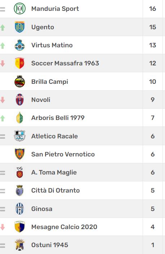165x254 pixels.
Task: Open the Virtus Matino team name link
Action: [52, 45]
